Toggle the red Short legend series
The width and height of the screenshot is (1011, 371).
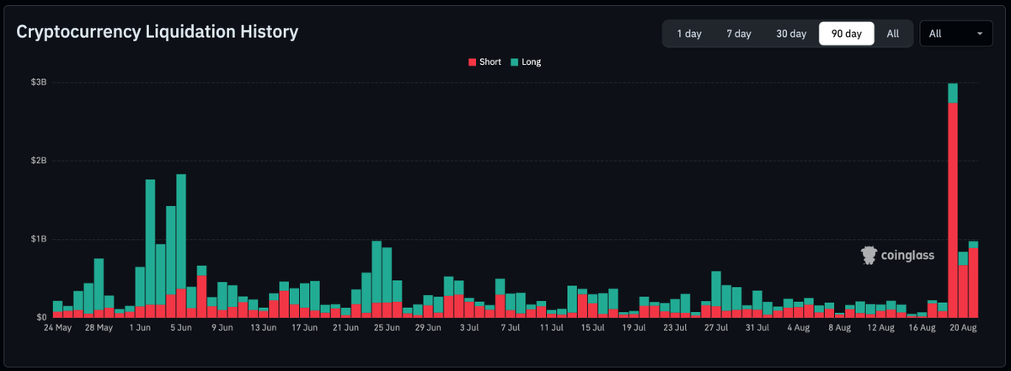tap(485, 62)
